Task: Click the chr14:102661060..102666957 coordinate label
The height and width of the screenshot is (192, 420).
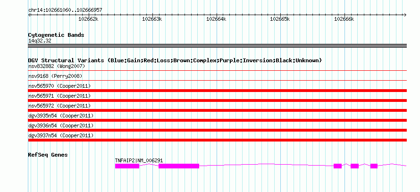Action: point(65,10)
